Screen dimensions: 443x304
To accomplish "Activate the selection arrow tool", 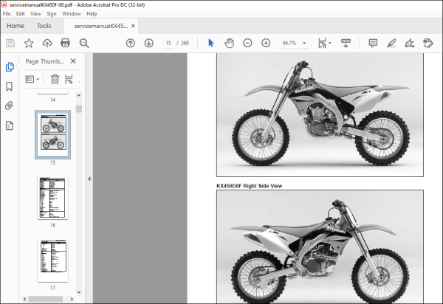I will [x=210, y=44].
